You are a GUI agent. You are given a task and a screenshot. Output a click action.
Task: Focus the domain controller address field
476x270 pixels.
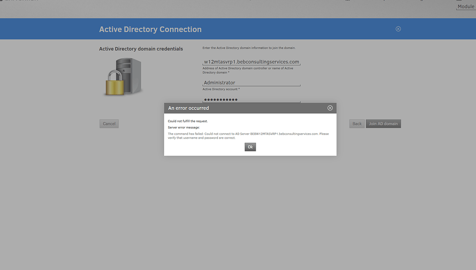pyautogui.click(x=251, y=62)
